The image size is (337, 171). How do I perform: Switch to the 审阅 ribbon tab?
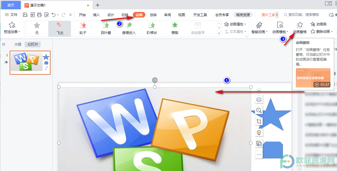[168, 15]
